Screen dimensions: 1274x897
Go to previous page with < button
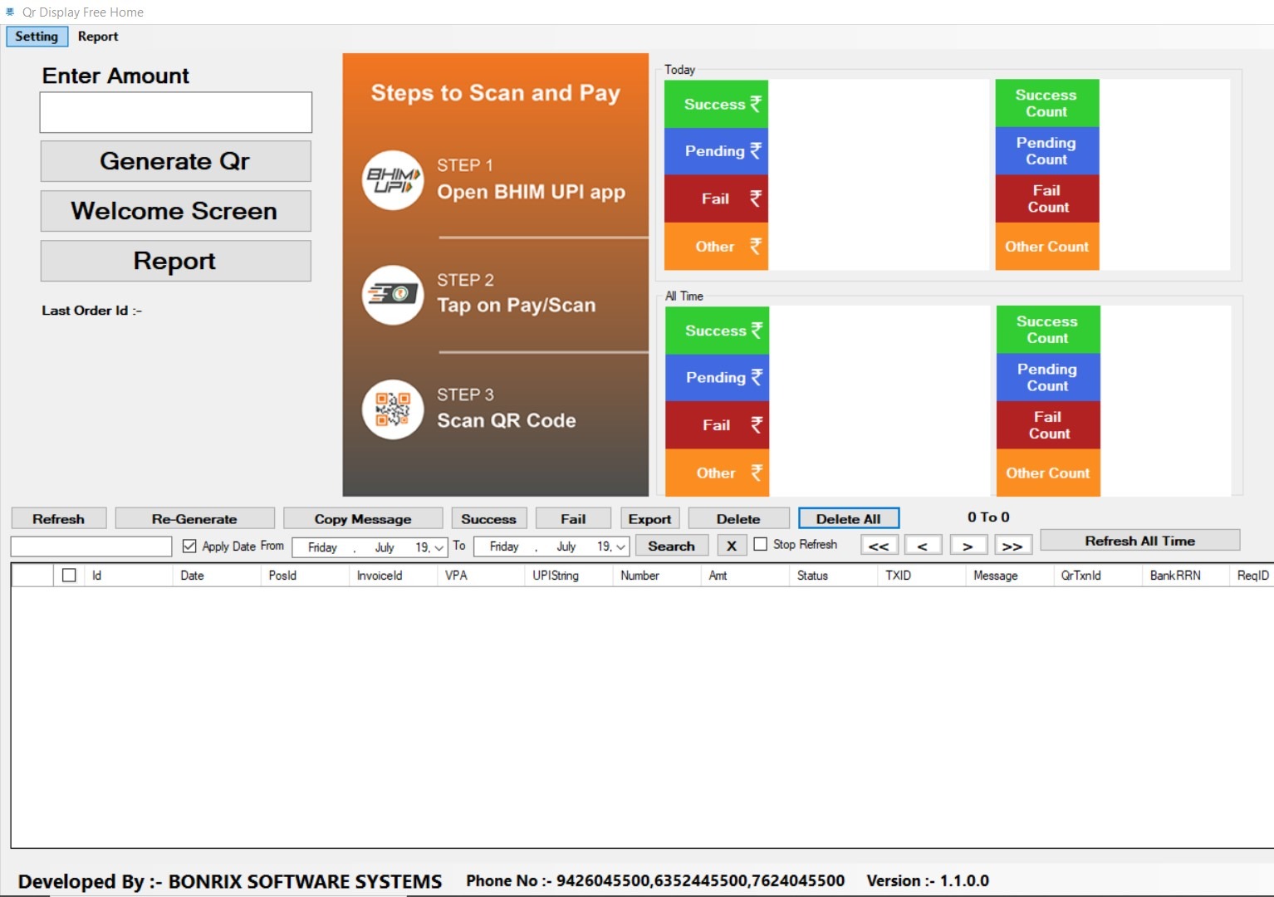922,546
